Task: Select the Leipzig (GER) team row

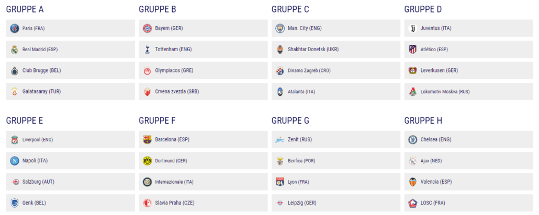Action: pos(336,203)
